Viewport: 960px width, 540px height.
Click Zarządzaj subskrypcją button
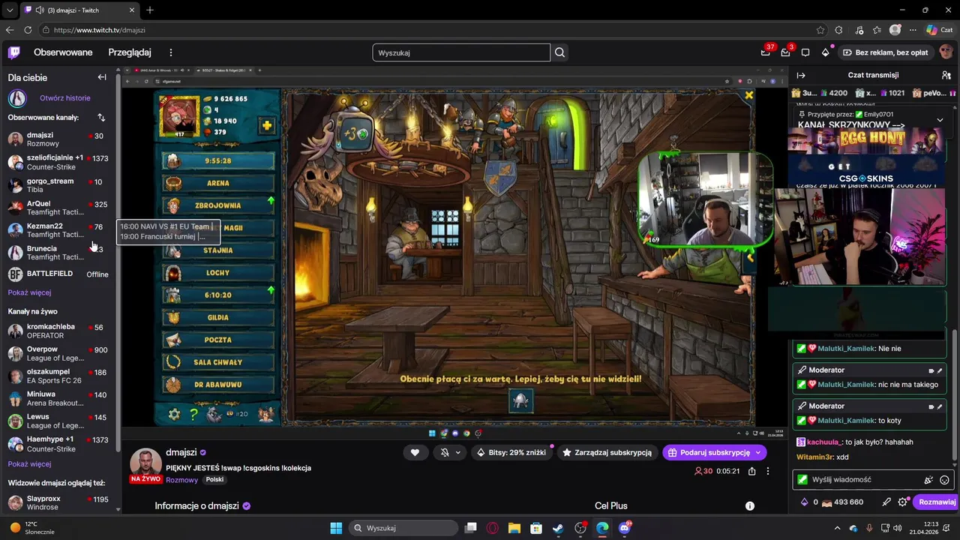pos(607,452)
